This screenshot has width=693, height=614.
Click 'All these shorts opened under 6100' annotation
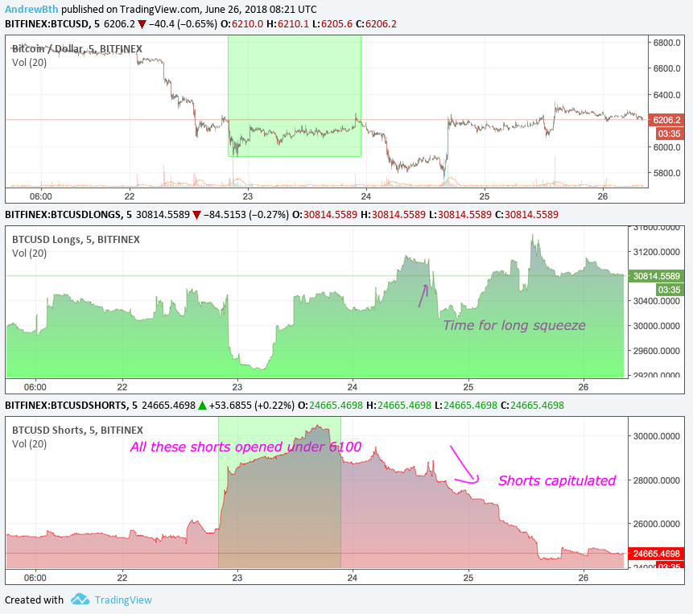[x=245, y=447]
